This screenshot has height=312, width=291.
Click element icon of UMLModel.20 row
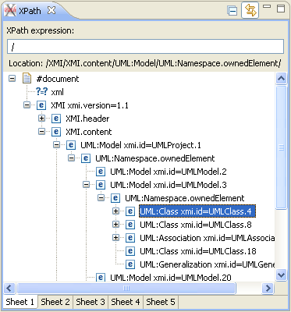(101, 278)
